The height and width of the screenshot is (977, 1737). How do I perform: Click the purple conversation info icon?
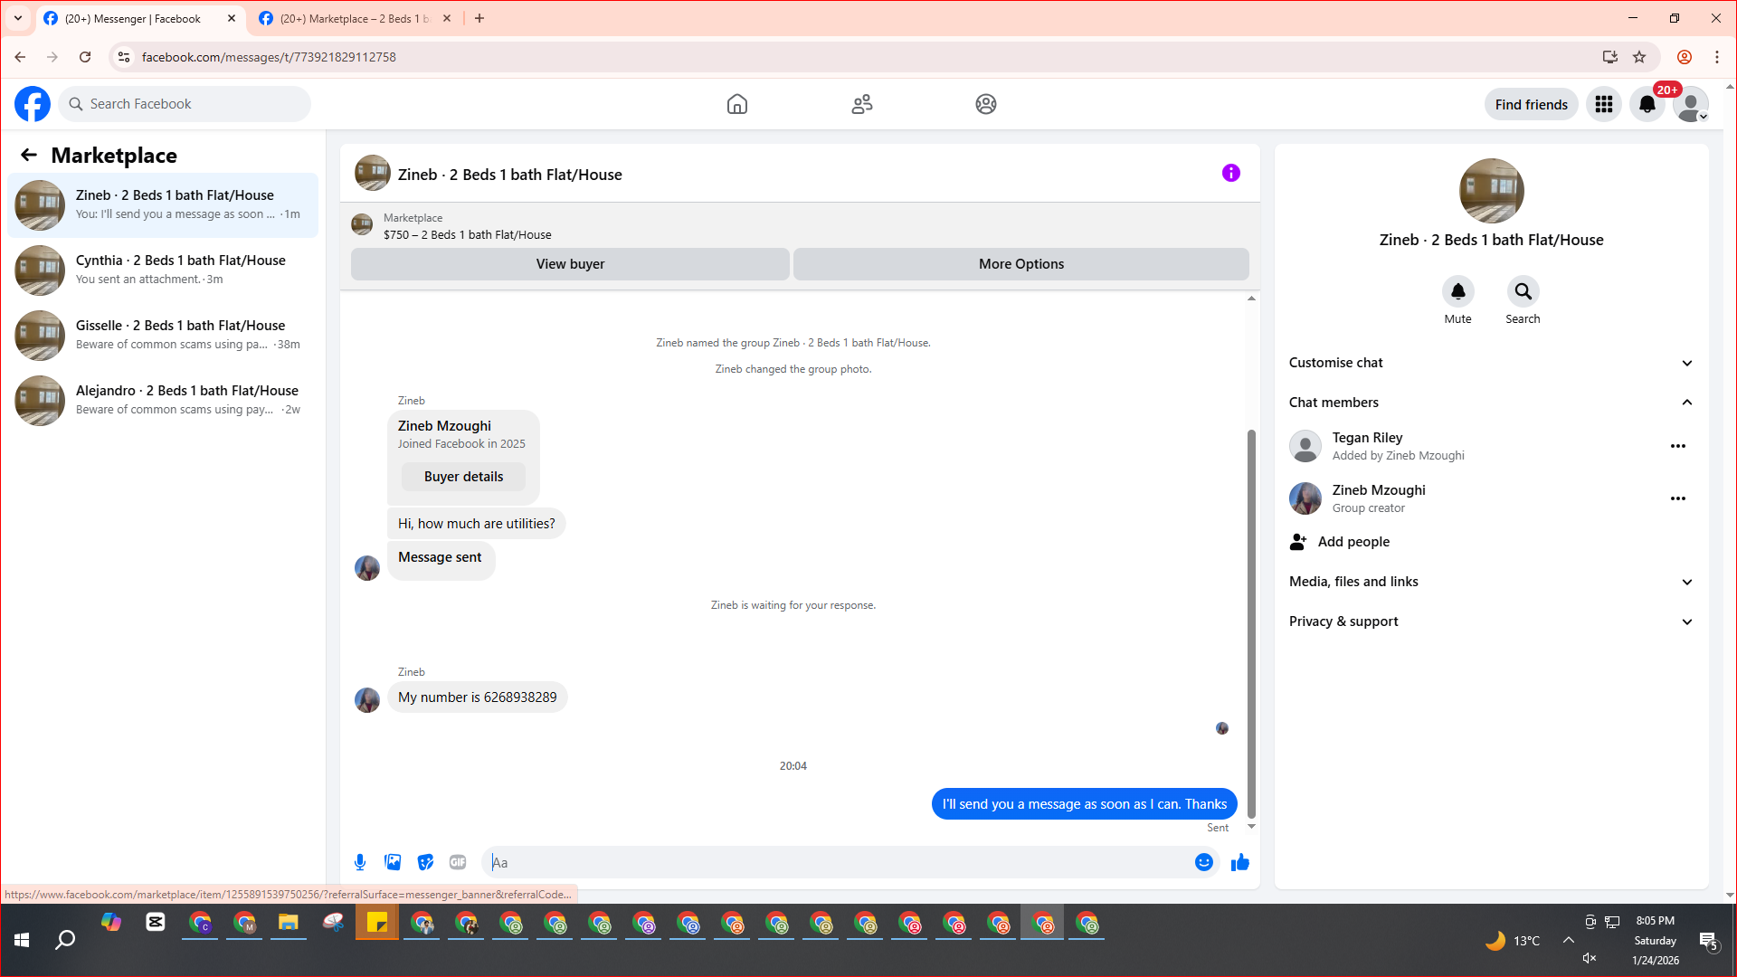pyautogui.click(x=1230, y=173)
